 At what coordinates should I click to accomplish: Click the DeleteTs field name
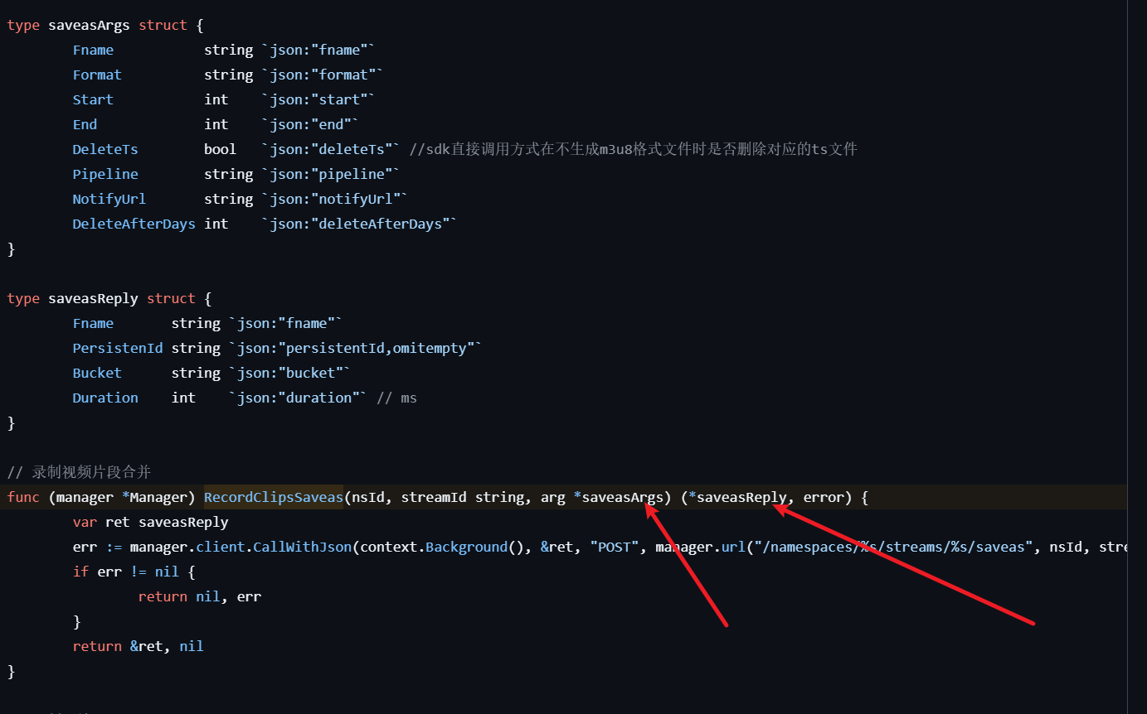pyautogui.click(x=105, y=149)
